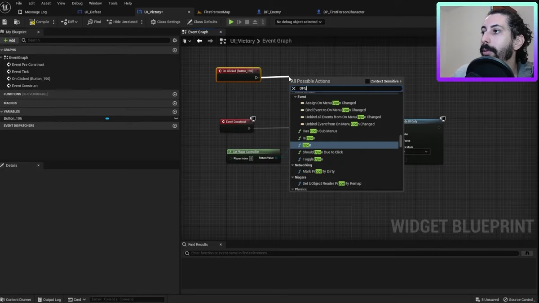539x303 pixels.
Task: Click the Browse to asset icon
Action: [17, 22]
